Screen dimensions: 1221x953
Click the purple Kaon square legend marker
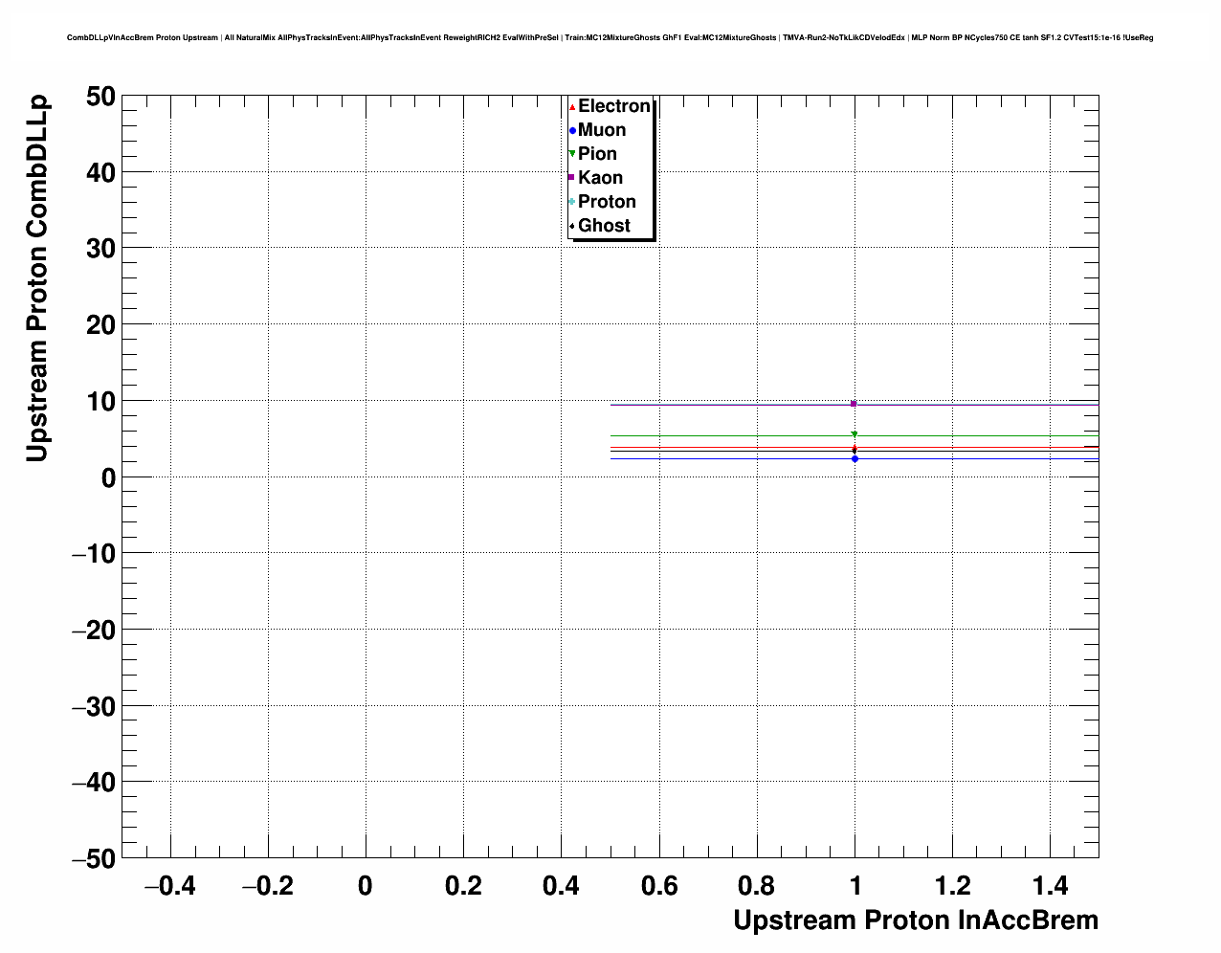[571, 178]
